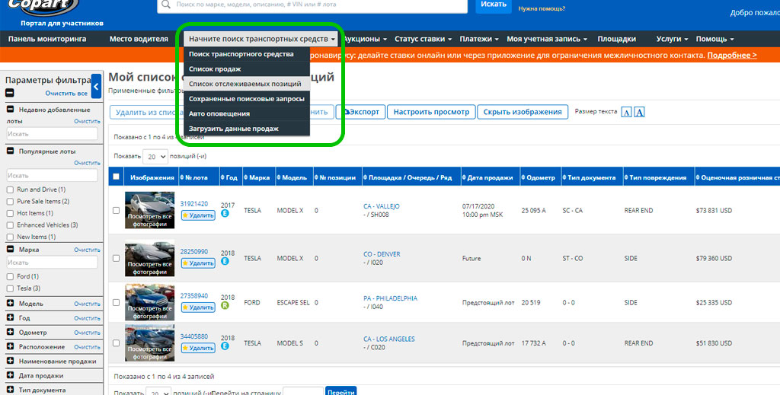Viewport: 780px width, 395px height.
Task: Expand the Модель filter section
Action: point(10,304)
